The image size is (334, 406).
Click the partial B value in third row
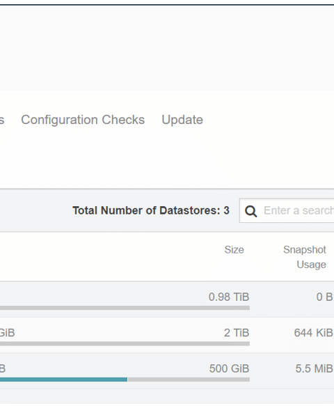point(3,368)
